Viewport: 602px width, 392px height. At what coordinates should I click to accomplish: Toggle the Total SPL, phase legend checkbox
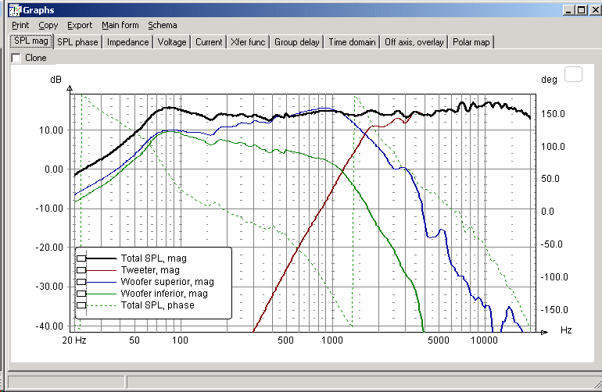(x=81, y=305)
